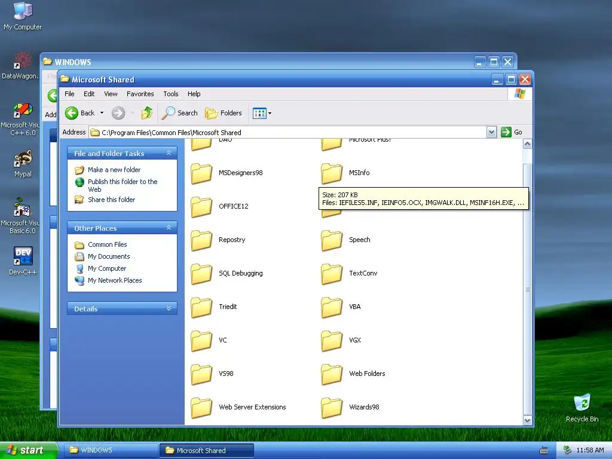Click the Views toolbar icon
The image size is (612, 459).
pyautogui.click(x=259, y=113)
